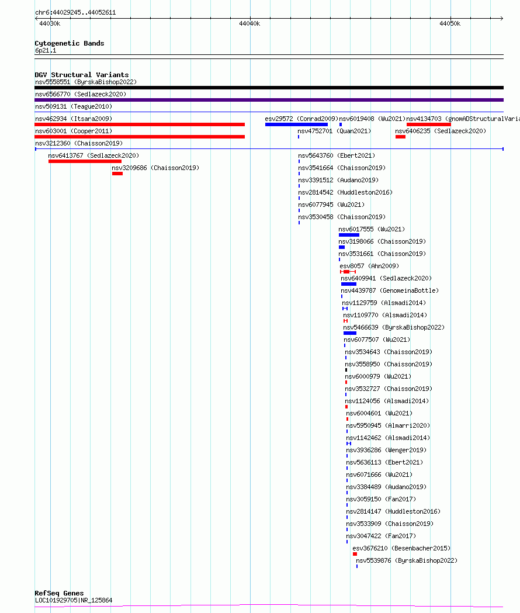The width and height of the screenshot is (520, 613).
Task: Click nsv1124056 (Alsmadi2014) label
Action: pyautogui.click(x=387, y=401)
